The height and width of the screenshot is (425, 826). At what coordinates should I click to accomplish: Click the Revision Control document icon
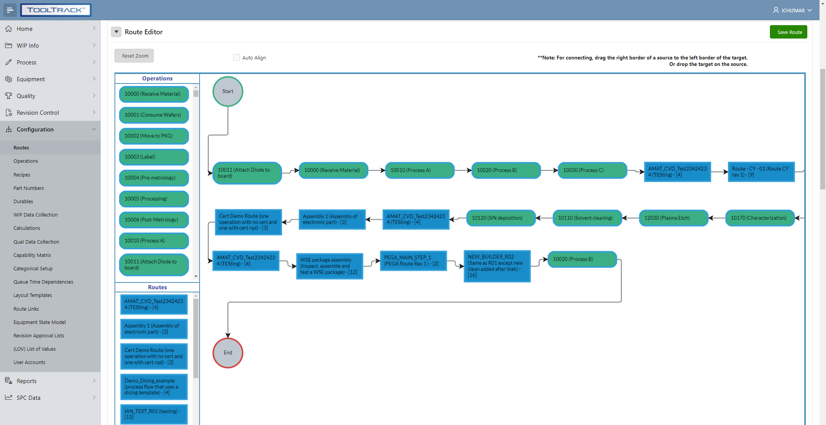click(8, 112)
